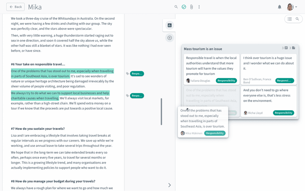Click the checkmark circle icon in the toolbar

point(184,6)
